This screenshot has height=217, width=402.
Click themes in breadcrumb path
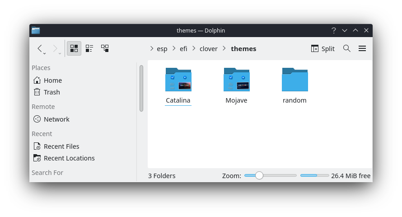(243, 49)
